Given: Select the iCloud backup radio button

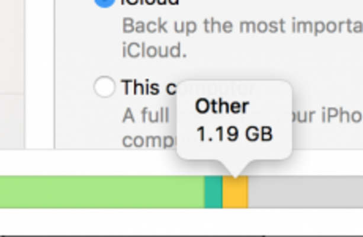Looking at the screenshot, I should (x=104, y=4).
